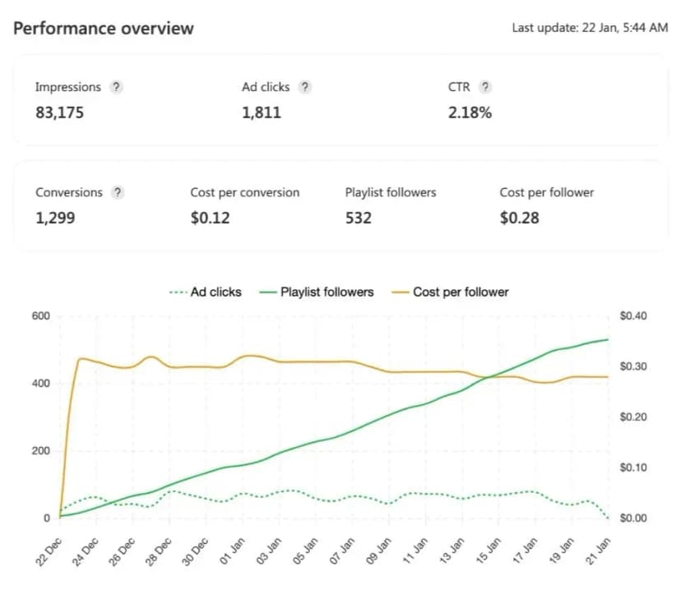Click the yellow cost line endpoint at 21 Jan
This screenshot has width=681, height=589.
(x=608, y=377)
